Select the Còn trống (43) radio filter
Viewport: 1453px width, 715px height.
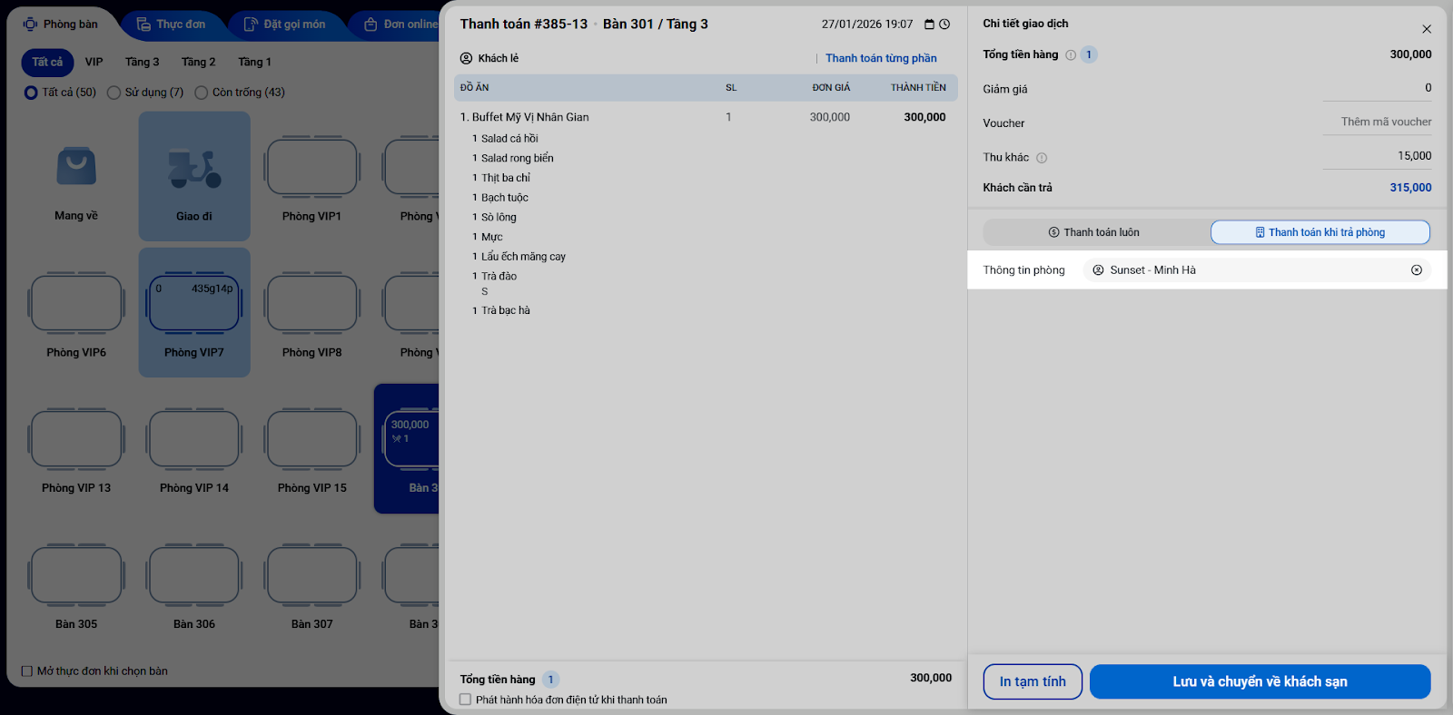coord(202,93)
